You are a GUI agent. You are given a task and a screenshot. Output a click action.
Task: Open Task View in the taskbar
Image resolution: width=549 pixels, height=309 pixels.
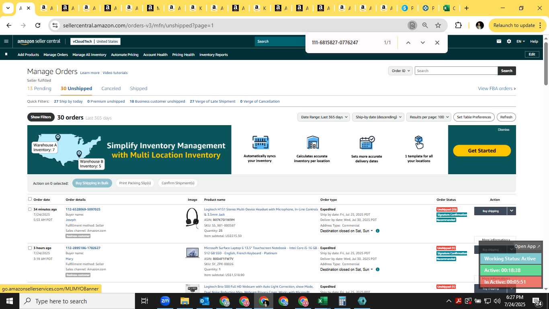pyautogui.click(x=145, y=301)
